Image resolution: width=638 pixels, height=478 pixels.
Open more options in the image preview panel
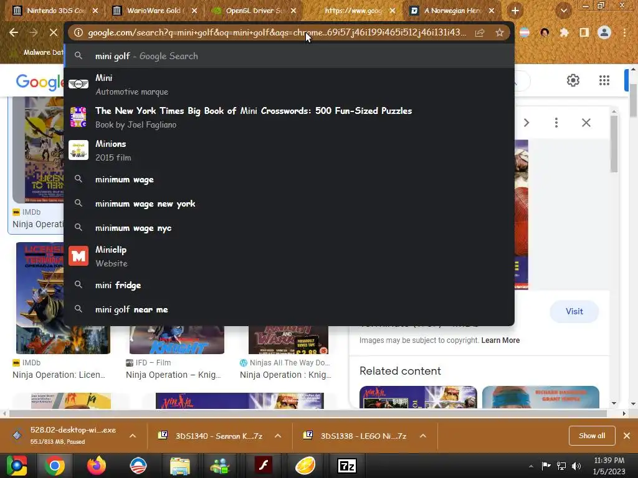coord(556,123)
